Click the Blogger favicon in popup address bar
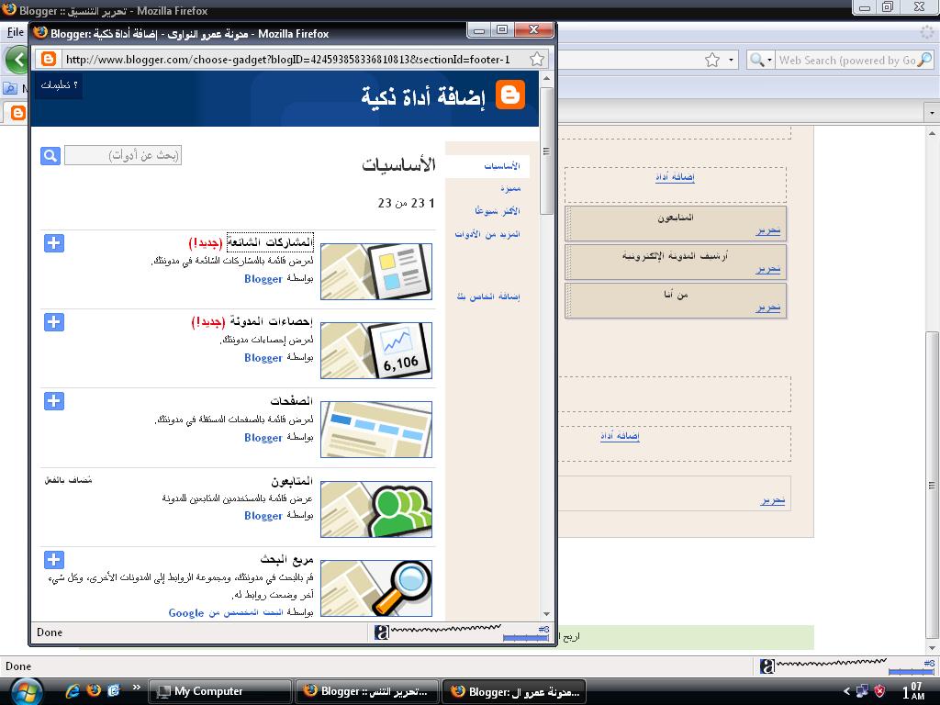The width and height of the screenshot is (940, 705). 48,59
